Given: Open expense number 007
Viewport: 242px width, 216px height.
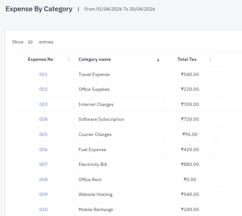Looking at the screenshot, I should 43,164.
